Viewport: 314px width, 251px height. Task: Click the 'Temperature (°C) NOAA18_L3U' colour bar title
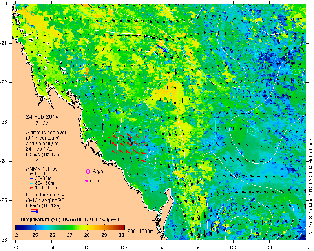69,220
